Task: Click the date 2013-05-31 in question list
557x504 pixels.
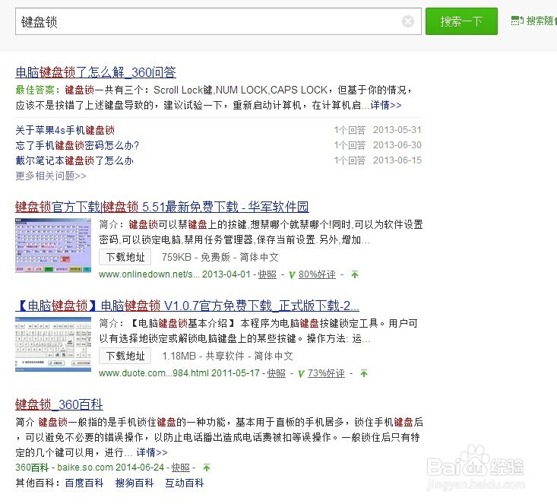Action: [397, 130]
